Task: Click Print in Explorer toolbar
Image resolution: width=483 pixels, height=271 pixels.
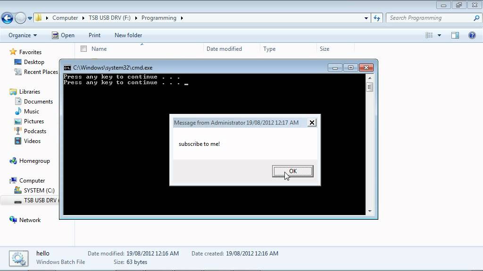Action: (94, 35)
